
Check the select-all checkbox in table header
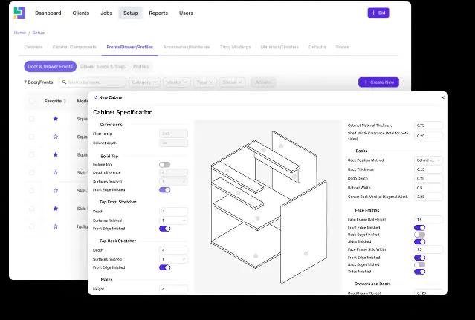(x=31, y=101)
